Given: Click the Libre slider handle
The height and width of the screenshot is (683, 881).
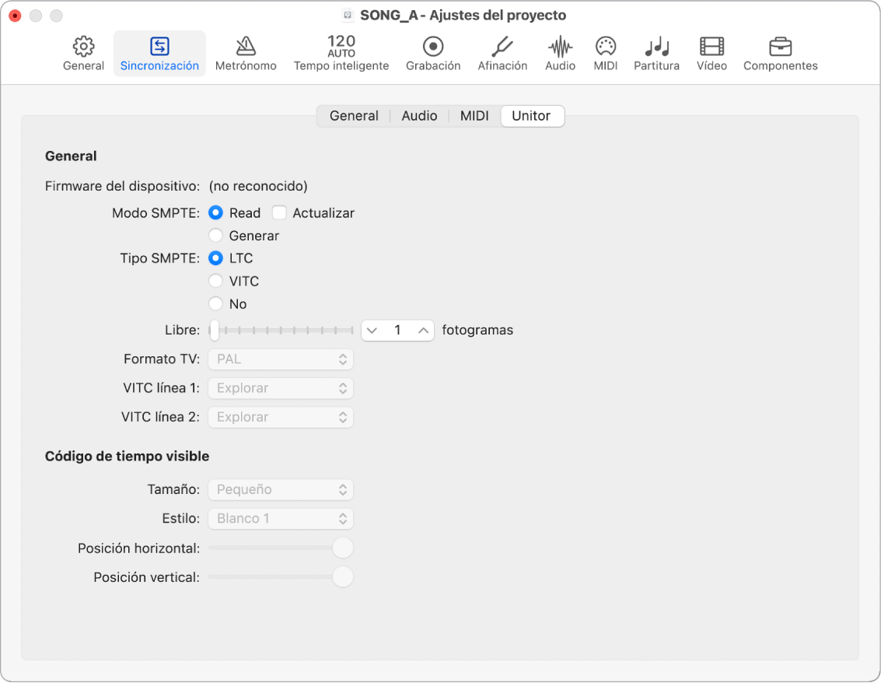Looking at the screenshot, I should click(x=214, y=331).
